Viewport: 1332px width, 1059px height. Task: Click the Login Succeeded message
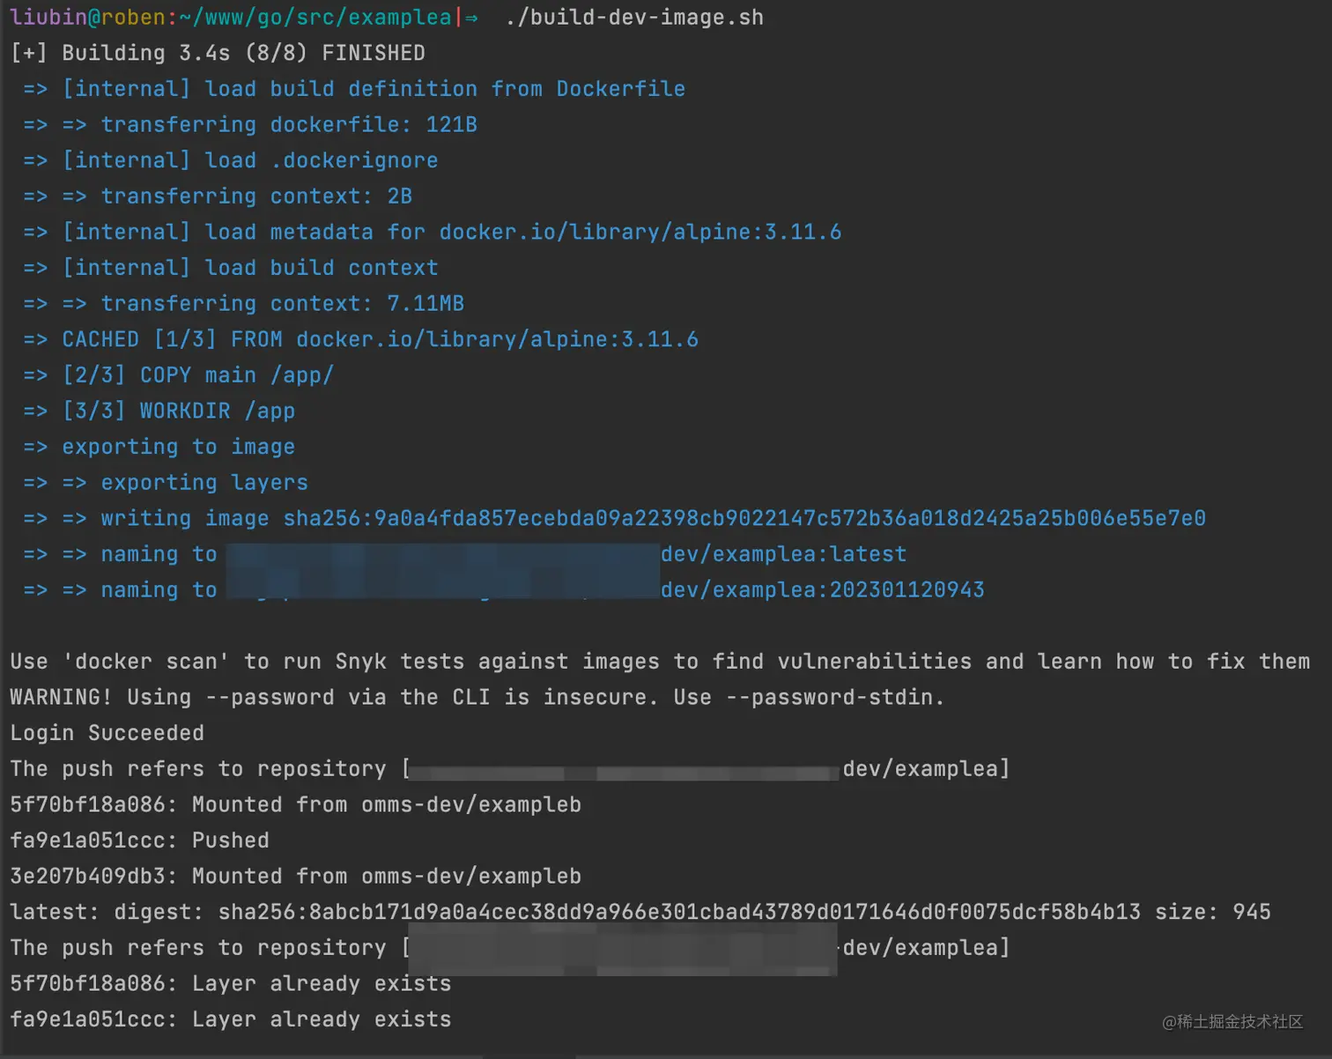click(x=107, y=733)
